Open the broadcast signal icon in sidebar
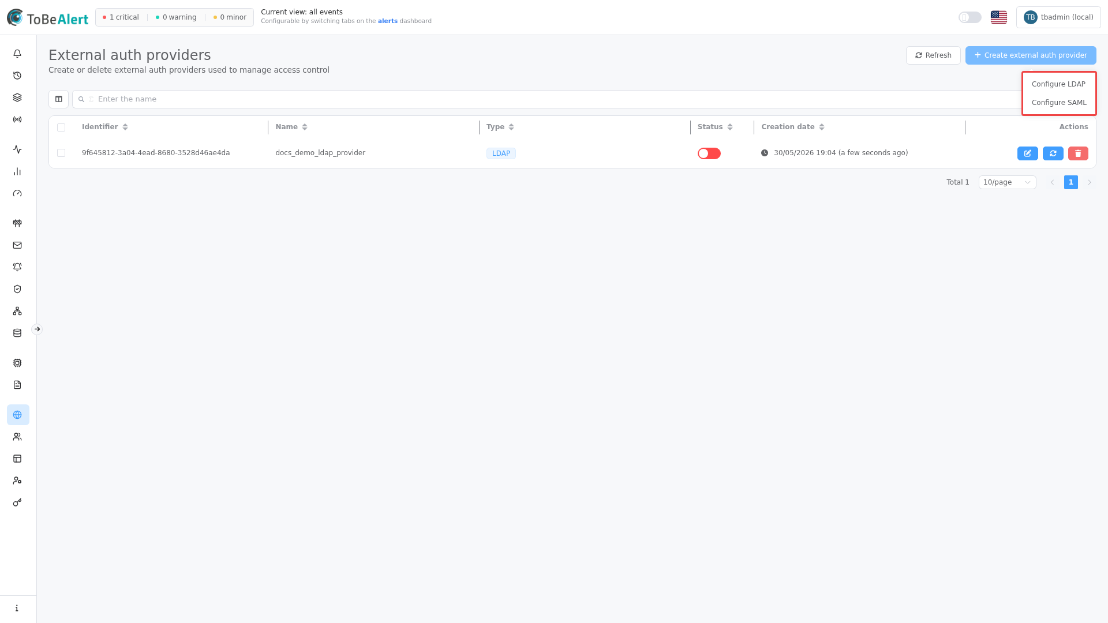The height and width of the screenshot is (623, 1108). [17, 119]
